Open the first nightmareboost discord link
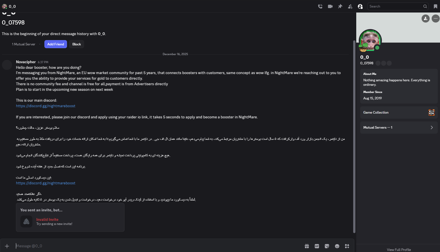The height and width of the screenshot is (252, 440). [46, 106]
